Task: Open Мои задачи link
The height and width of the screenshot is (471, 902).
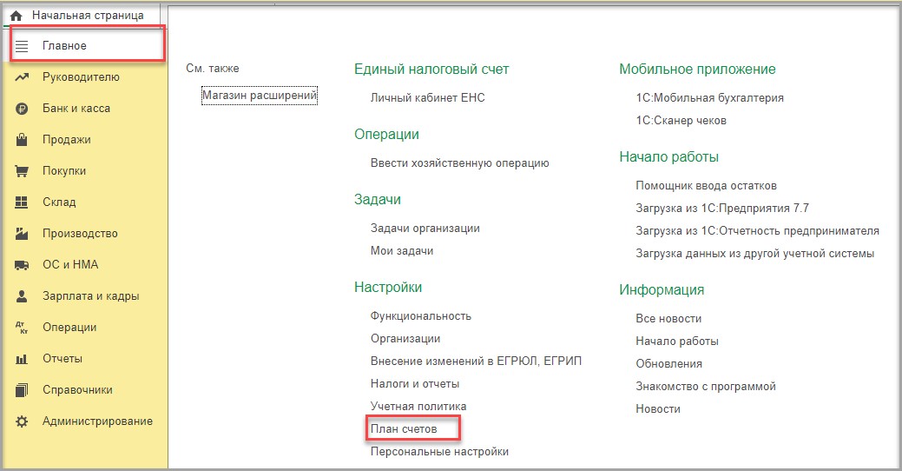Action: click(402, 250)
